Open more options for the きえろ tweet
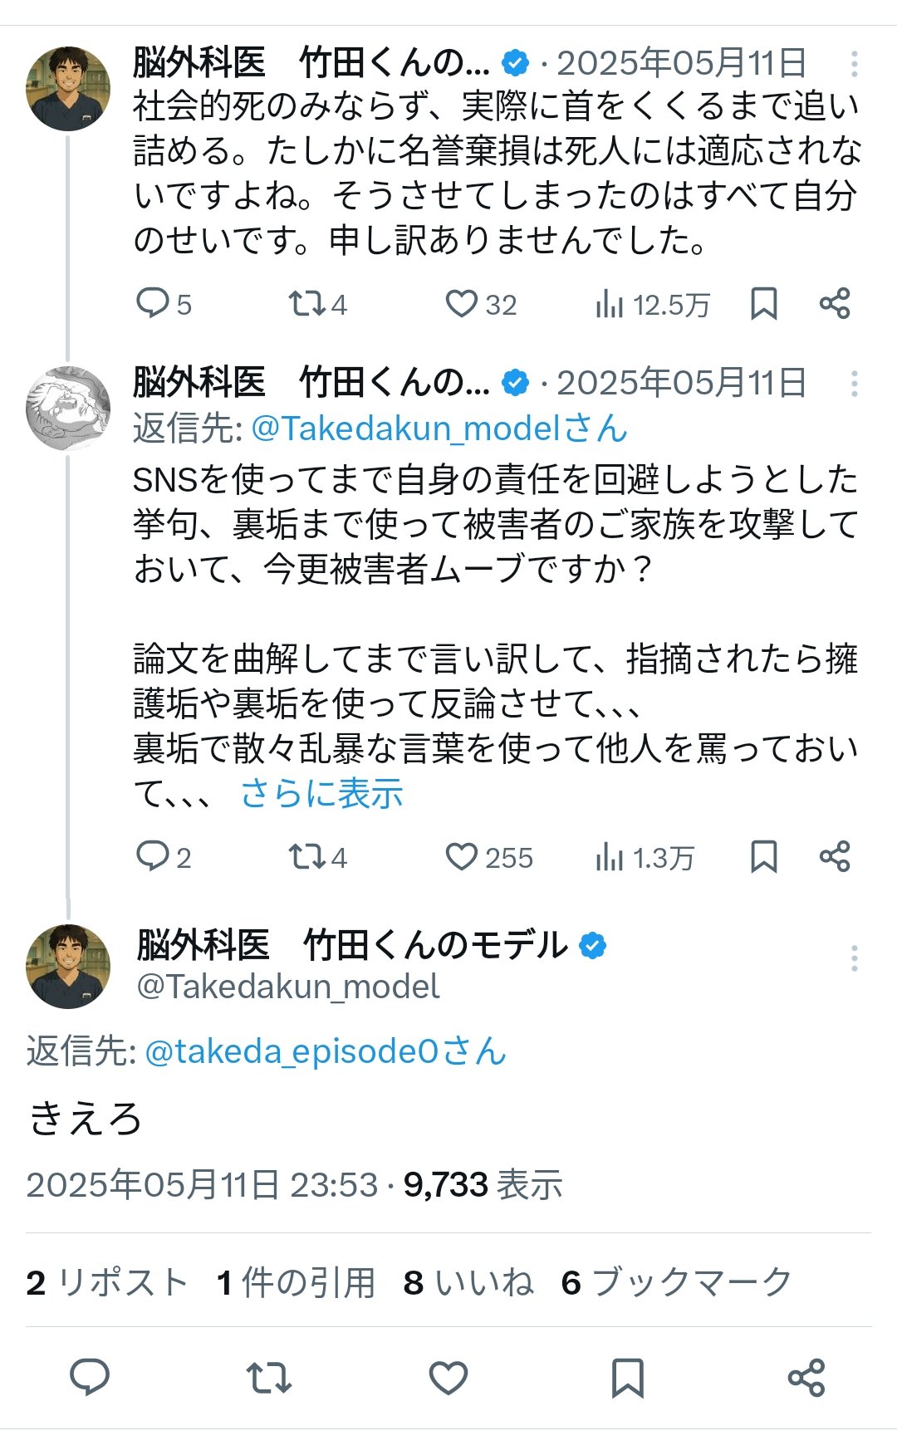The width and height of the screenshot is (897, 1445). [854, 958]
